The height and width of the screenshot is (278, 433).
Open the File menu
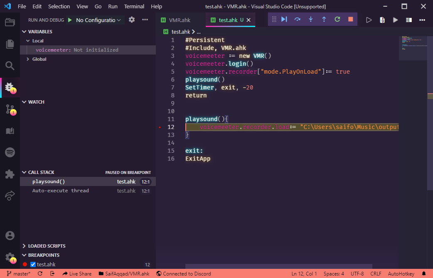point(22,6)
